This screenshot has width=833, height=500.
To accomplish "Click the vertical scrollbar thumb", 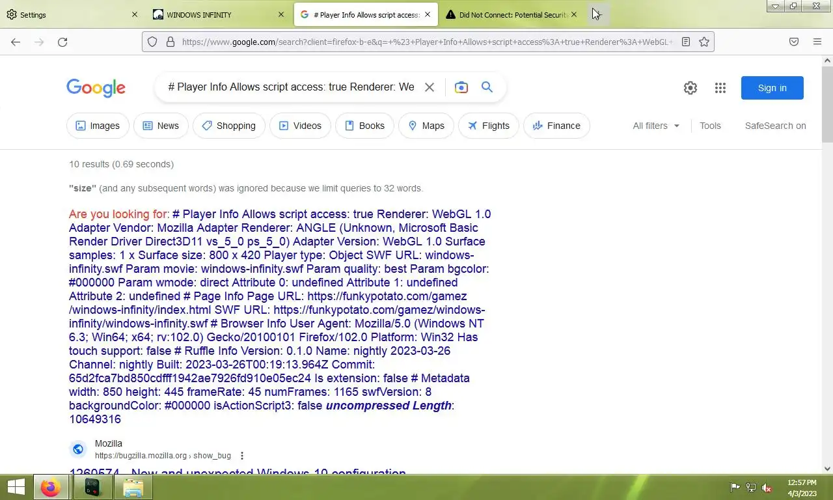I will pyautogui.click(x=827, y=103).
